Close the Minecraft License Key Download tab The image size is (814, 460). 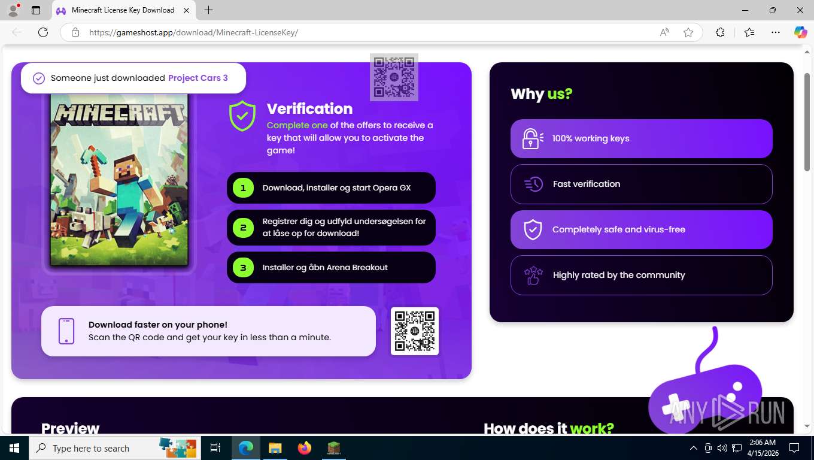coord(187,10)
